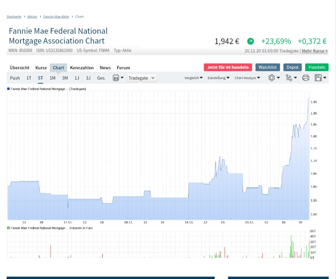Select the 3M time range
336x279 pixels.
(x=65, y=78)
